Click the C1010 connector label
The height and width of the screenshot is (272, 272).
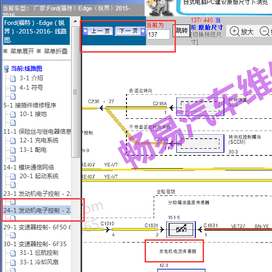point(107,223)
